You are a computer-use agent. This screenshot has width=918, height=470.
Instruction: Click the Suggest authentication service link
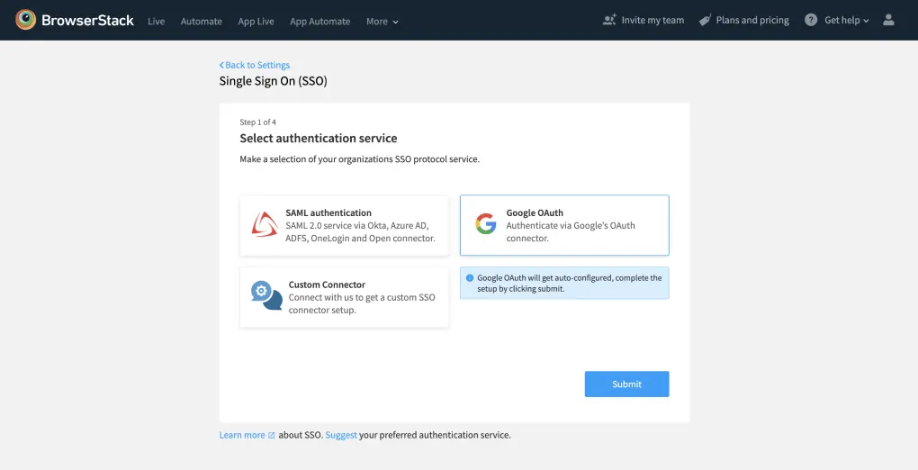click(341, 435)
